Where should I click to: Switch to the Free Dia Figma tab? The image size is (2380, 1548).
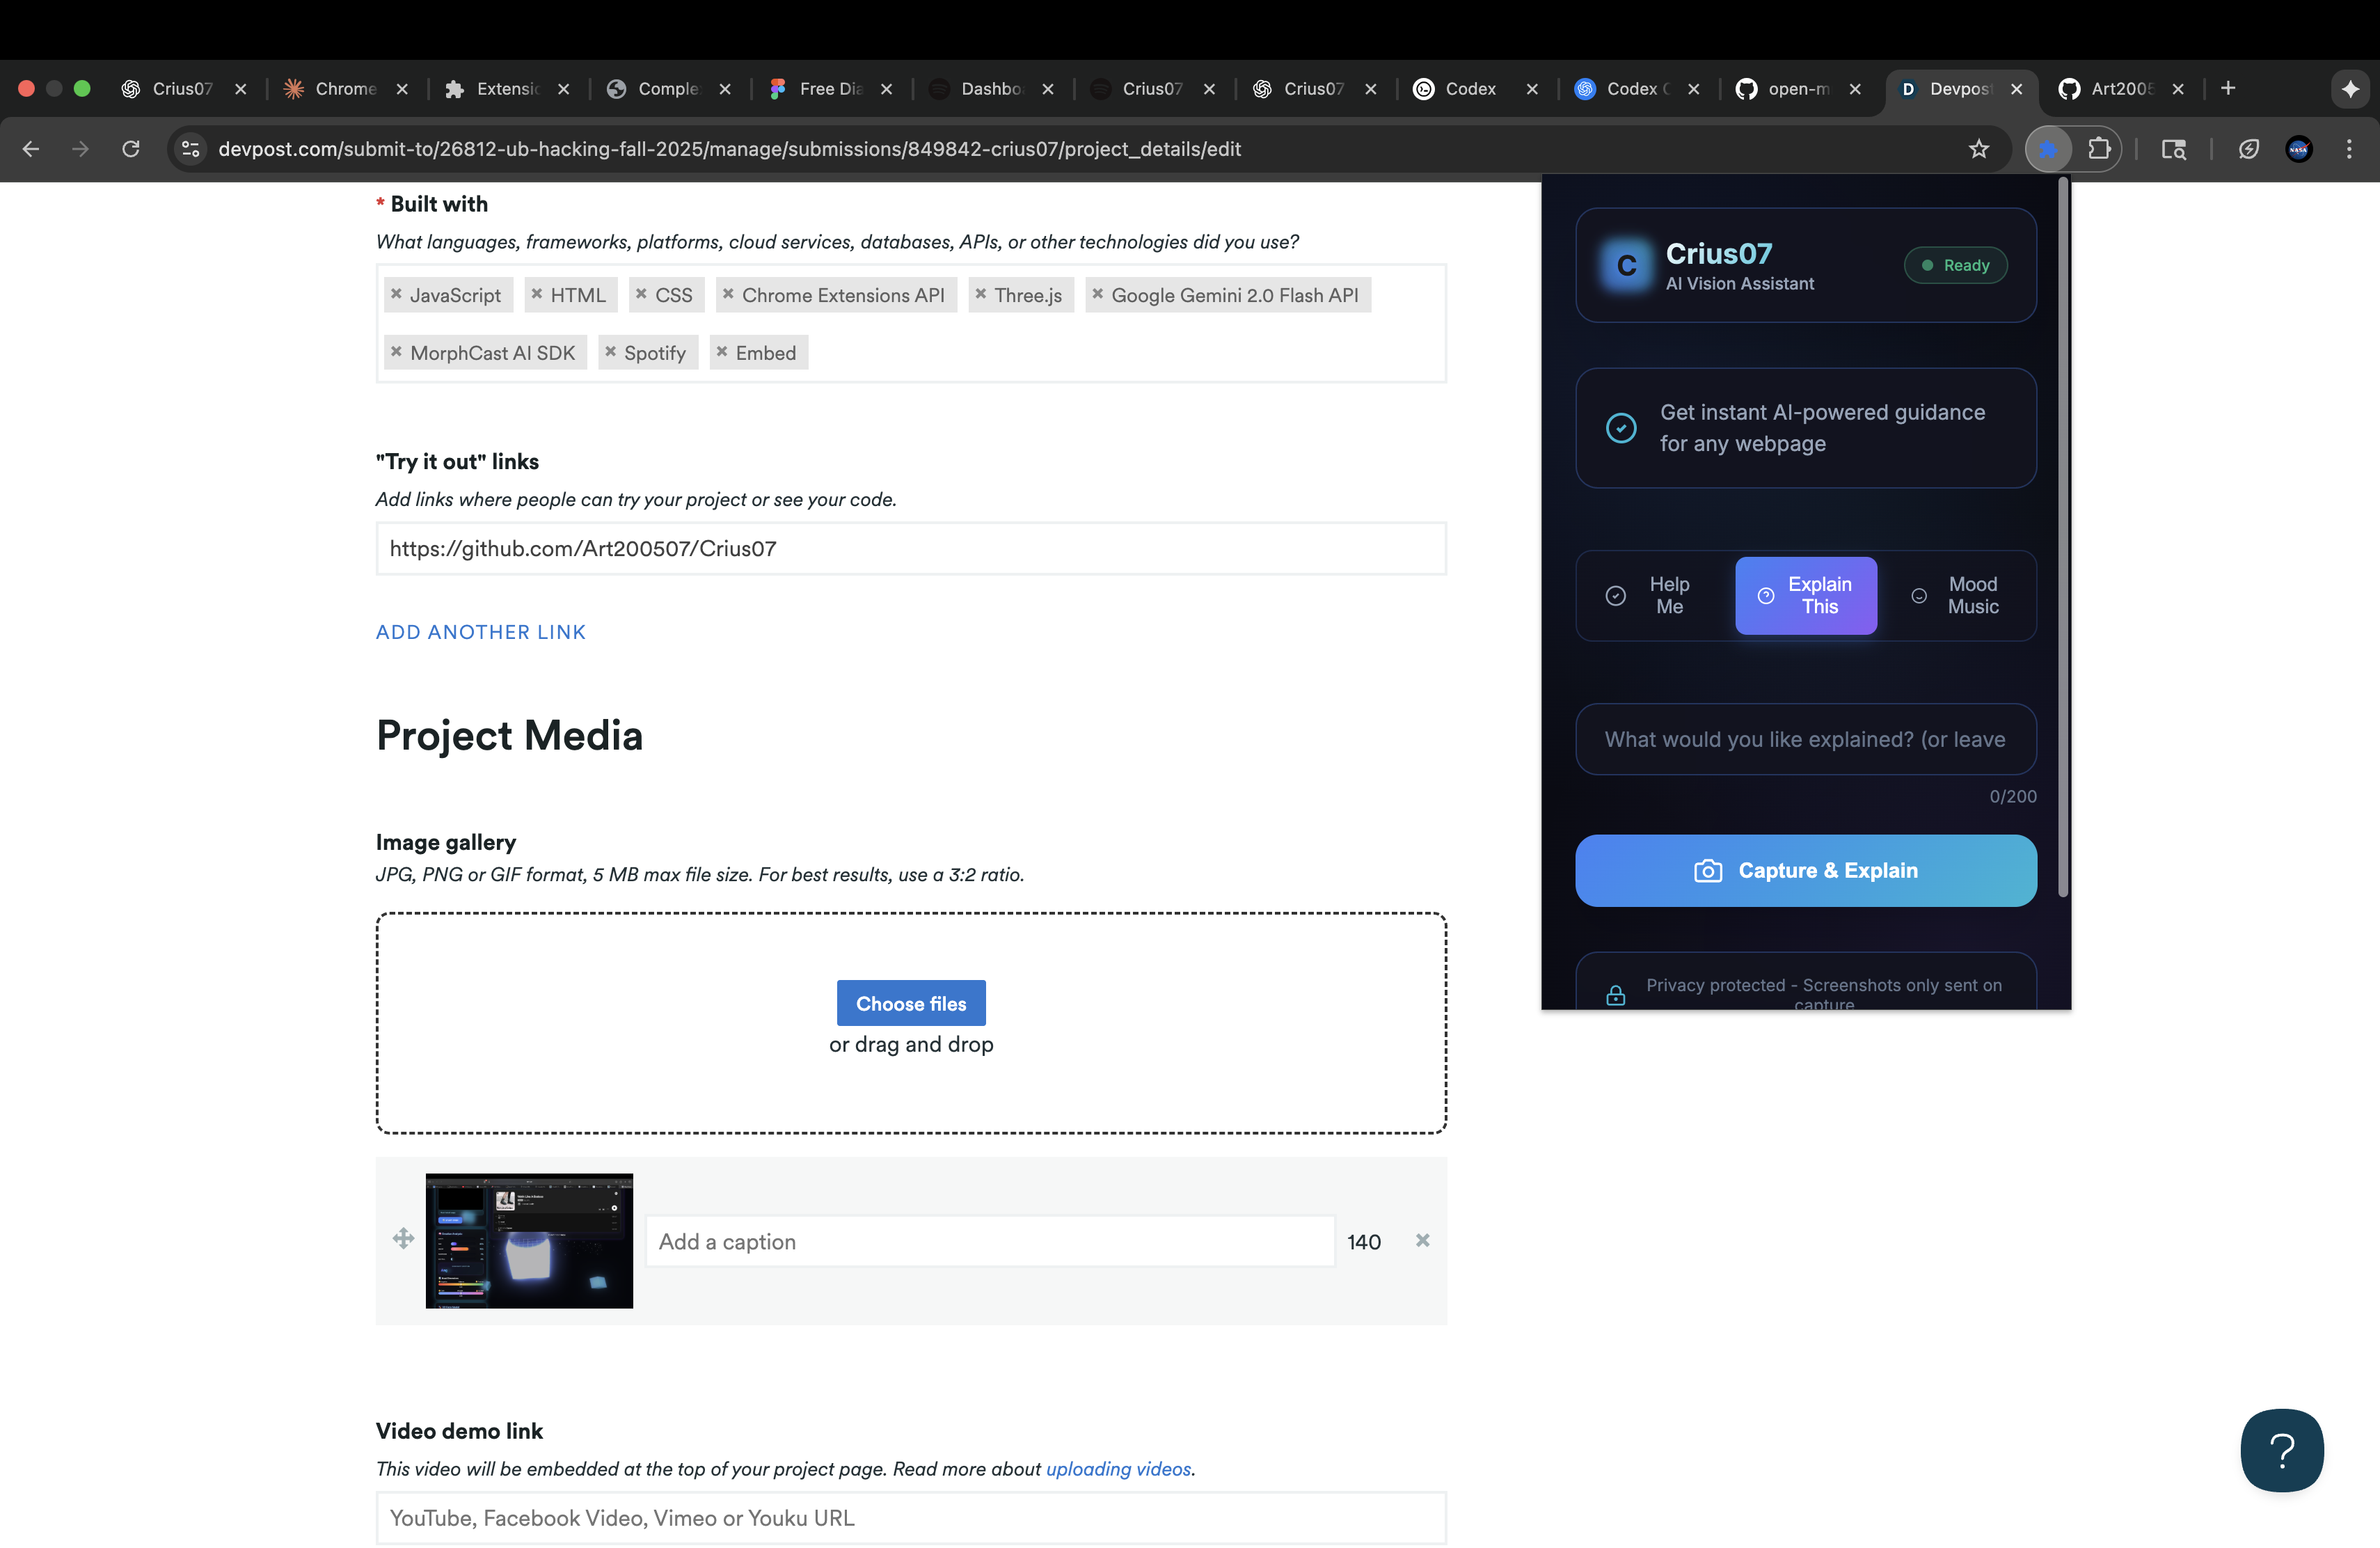tap(830, 89)
